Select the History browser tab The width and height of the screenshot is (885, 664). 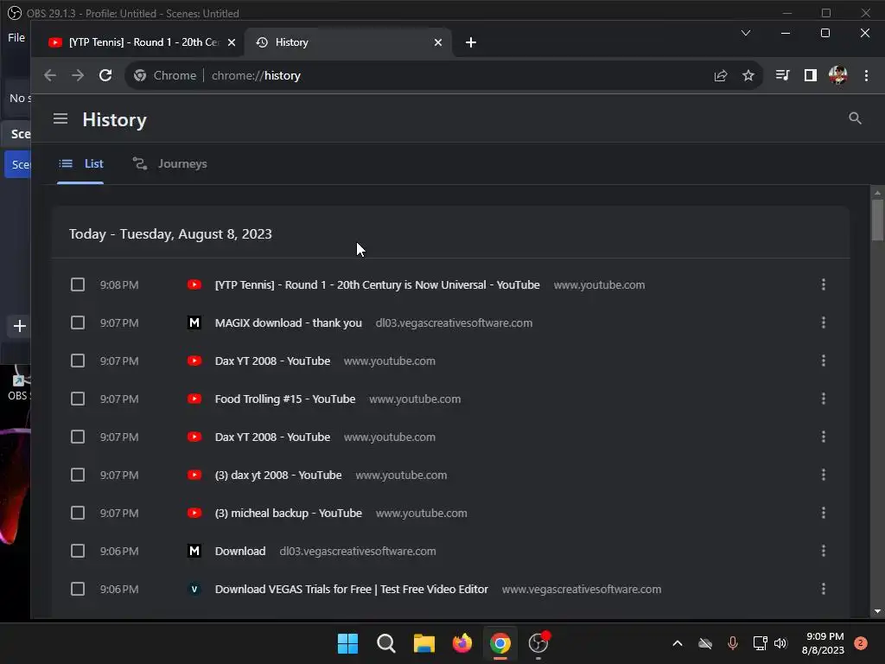pyautogui.click(x=347, y=42)
